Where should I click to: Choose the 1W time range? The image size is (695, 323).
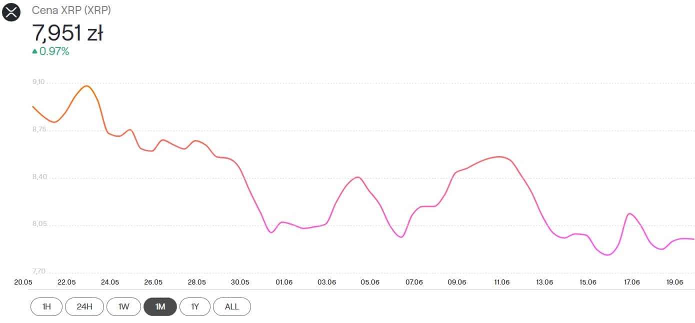[x=123, y=306]
